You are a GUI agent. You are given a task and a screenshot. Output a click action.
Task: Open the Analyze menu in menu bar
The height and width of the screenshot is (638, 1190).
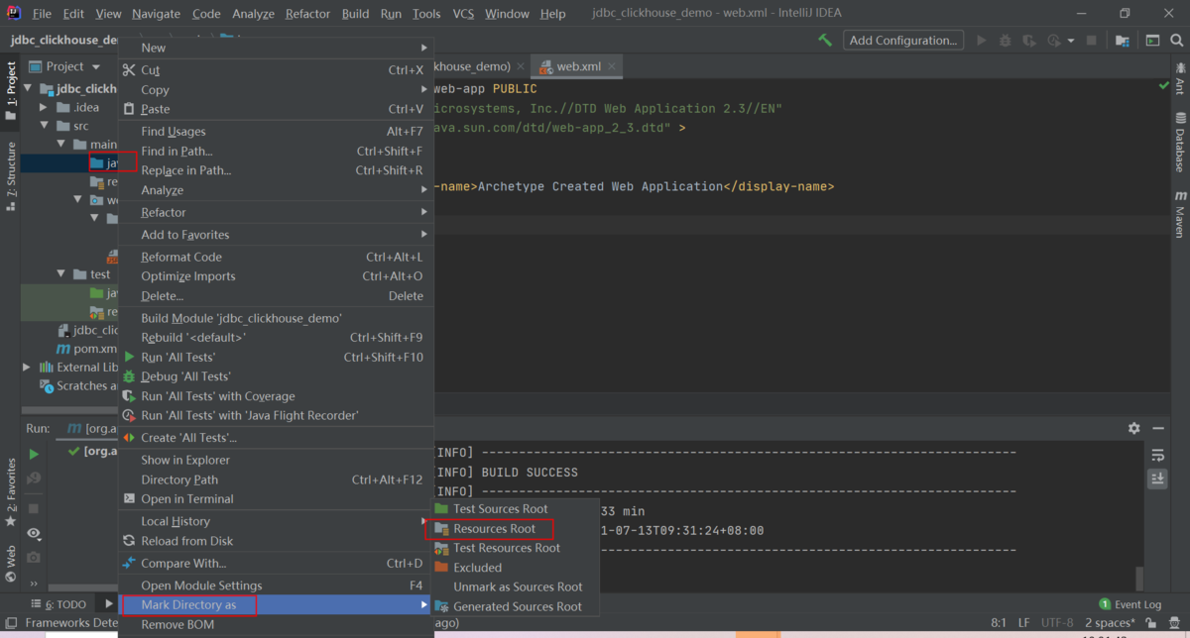coord(253,14)
